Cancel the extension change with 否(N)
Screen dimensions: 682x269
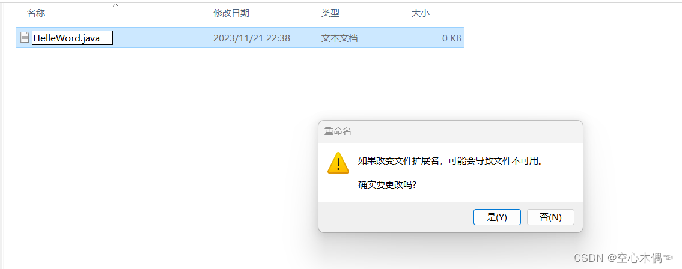(x=550, y=217)
